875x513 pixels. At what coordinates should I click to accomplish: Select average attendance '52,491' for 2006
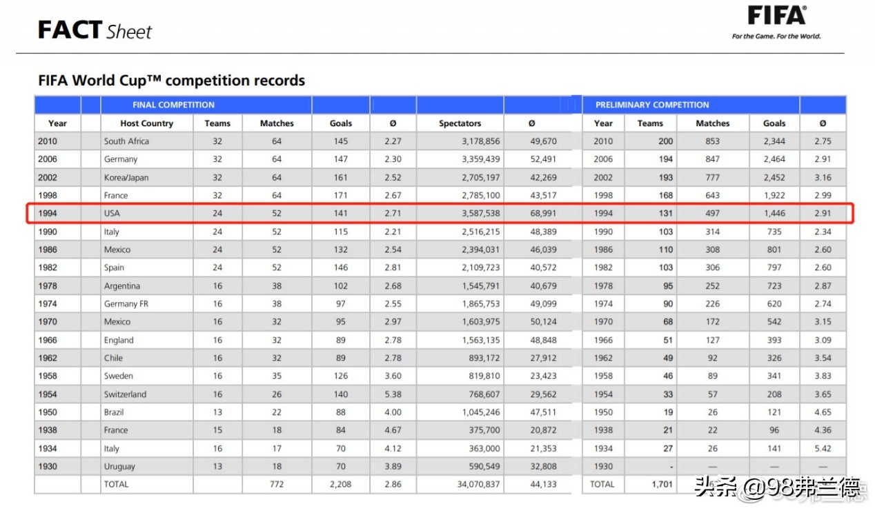[542, 159]
